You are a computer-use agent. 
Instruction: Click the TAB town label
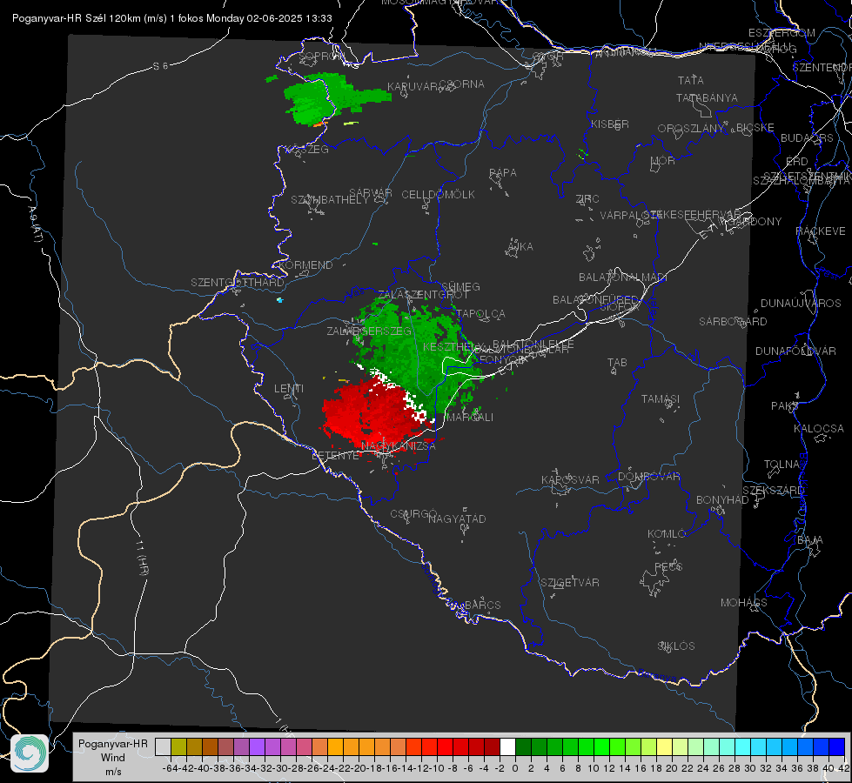pos(617,363)
